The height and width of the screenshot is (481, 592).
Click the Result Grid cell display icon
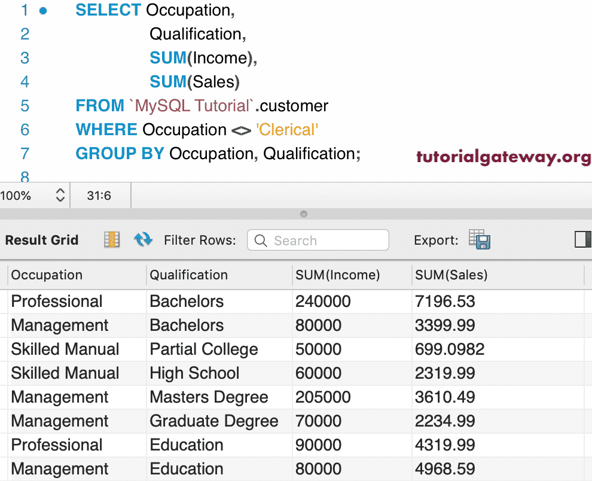tap(111, 240)
